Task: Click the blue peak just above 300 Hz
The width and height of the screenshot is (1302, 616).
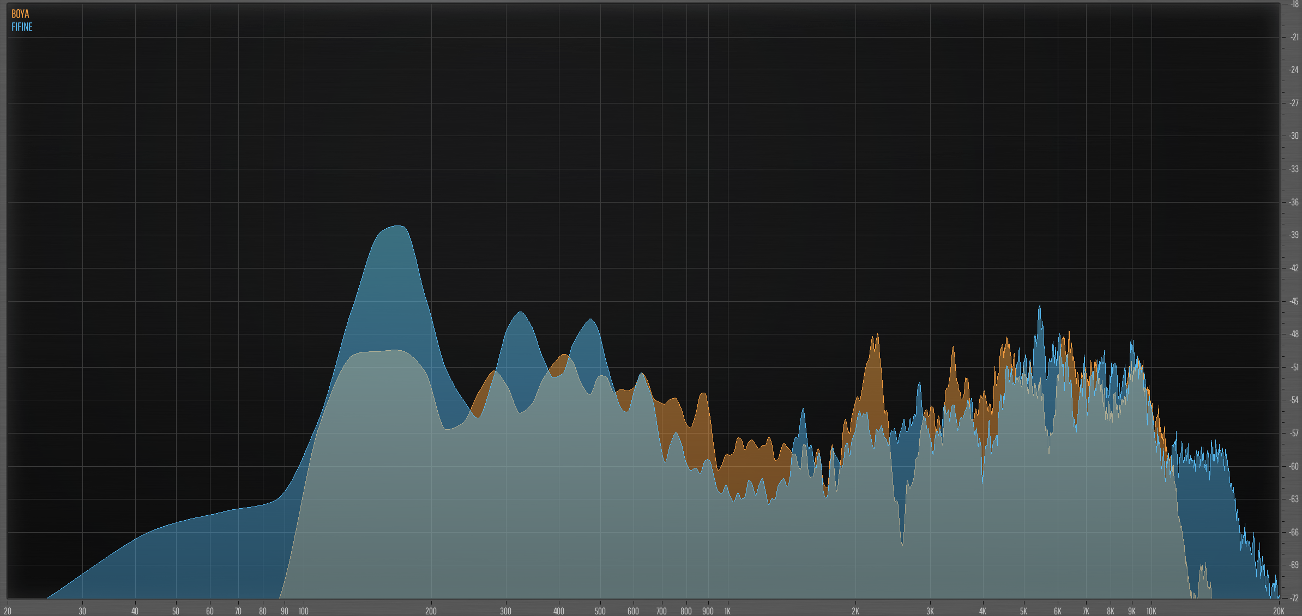Action: pyautogui.click(x=521, y=313)
